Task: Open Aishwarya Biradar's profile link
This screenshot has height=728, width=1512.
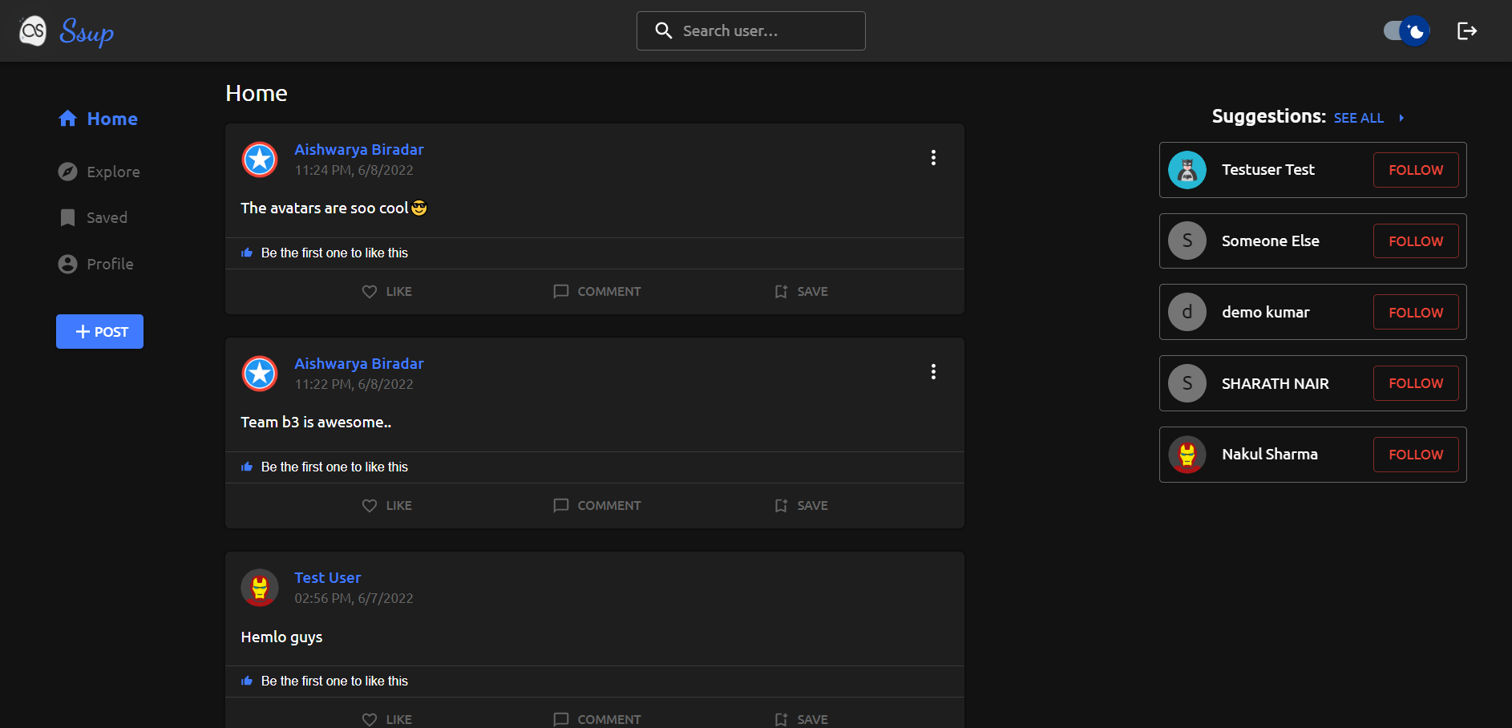Action: point(358,149)
